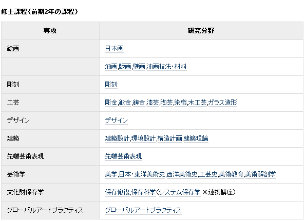
Task: Click the 美学 link
Action: point(111,174)
